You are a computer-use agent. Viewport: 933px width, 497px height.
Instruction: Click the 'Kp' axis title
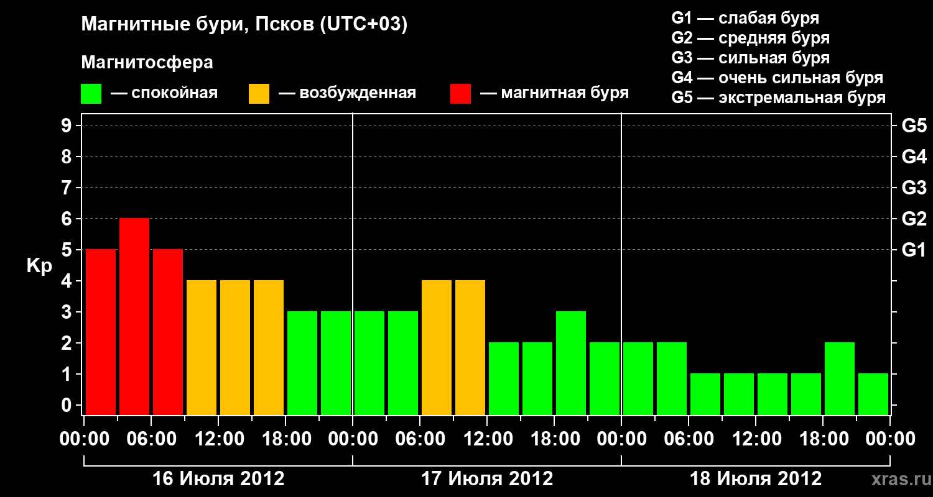pyautogui.click(x=39, y=267)
